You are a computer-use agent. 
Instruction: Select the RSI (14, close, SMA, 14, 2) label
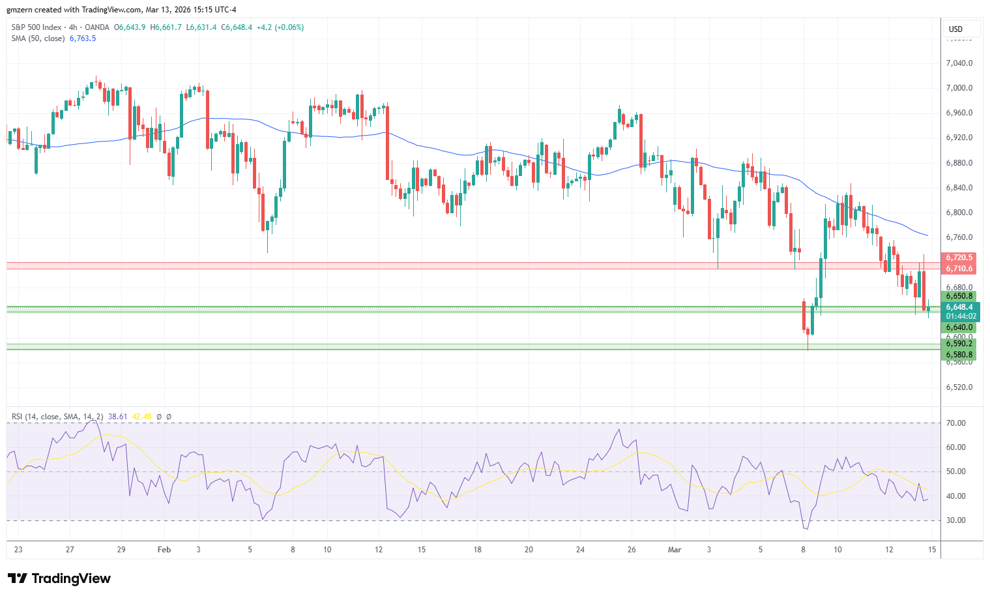(x=57, y=416)
